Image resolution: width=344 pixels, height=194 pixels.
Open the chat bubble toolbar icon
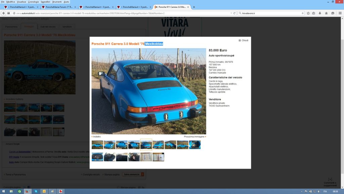click(333, 13)
